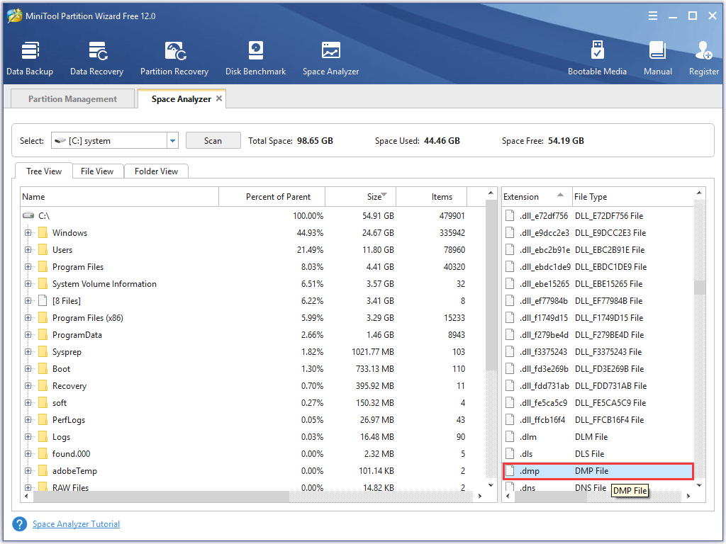Click the tree list vertical scrollbar thumb

pyautogui.click(x=491, y=285)
